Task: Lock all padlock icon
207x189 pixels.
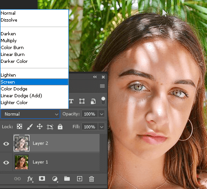Action: 60,127
